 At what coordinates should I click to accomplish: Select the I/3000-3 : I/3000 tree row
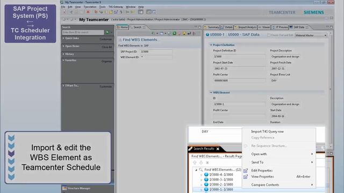coord(221,180)
